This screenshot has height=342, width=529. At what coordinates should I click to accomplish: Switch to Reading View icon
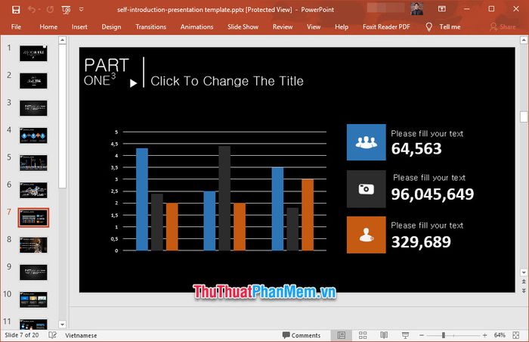pyautogui.click(x=384, y=335)
